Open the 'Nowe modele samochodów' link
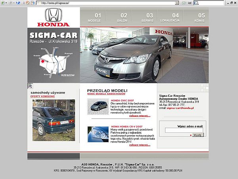The width and height of the screenshot is (238, 179). point(106,94)
